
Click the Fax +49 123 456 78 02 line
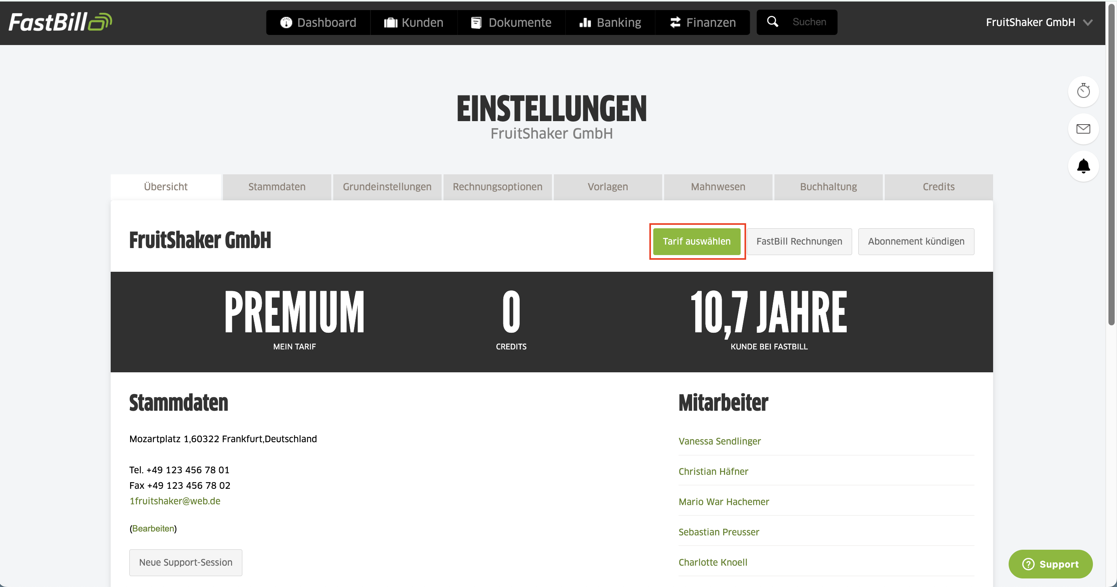[x=179, y=486]
